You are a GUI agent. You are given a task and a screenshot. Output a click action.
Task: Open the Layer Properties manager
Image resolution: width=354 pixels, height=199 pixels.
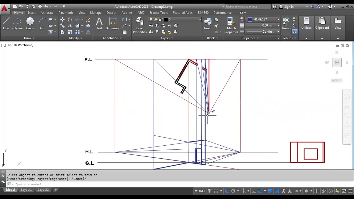(140, 25)
